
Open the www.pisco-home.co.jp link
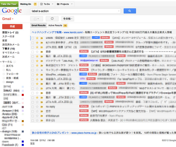(84, 133)
